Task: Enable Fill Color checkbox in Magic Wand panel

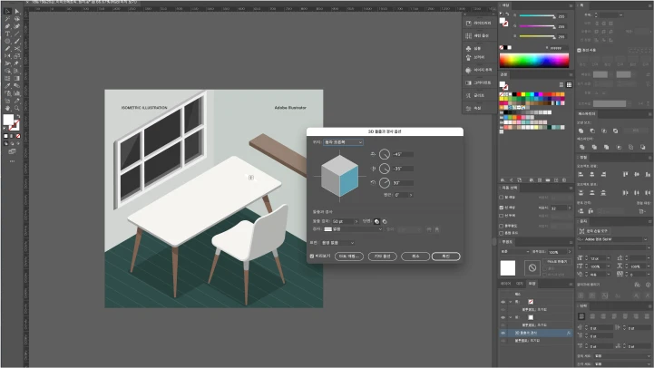Action: tap(502, 197)
